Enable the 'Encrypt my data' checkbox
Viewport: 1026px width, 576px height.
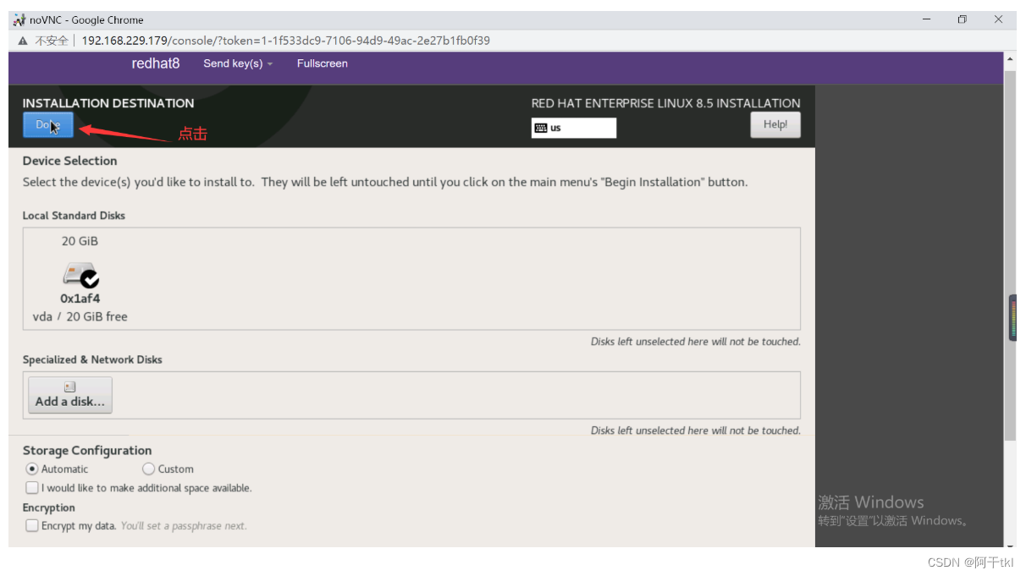32,526
